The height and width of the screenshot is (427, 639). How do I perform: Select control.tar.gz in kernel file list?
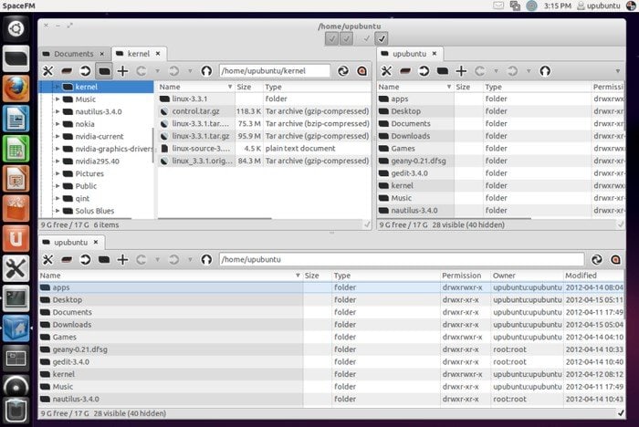pos(265,111)
